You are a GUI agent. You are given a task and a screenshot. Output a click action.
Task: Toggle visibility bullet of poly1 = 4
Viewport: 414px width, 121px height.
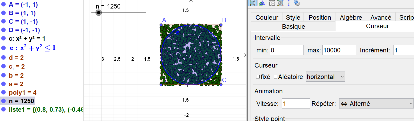point(3,93)
